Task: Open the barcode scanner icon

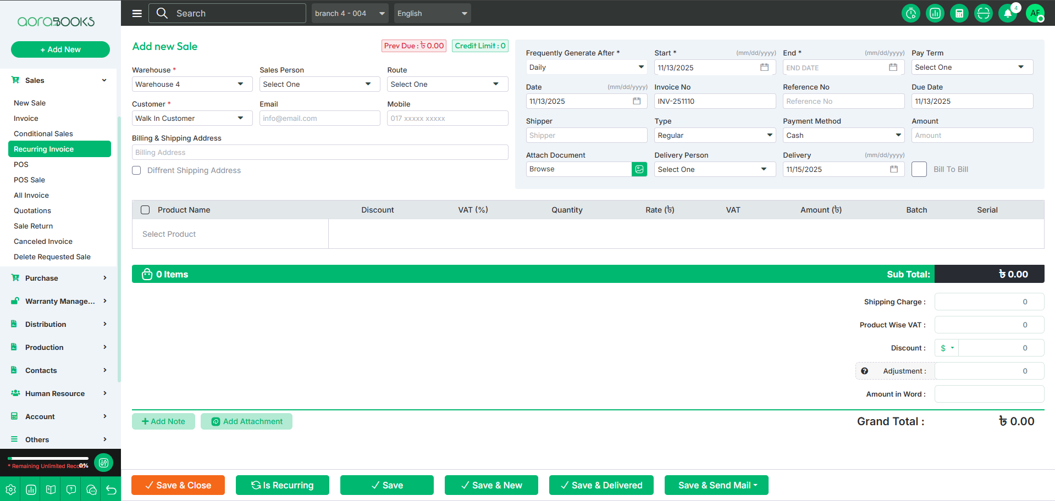Action: click(983, 13)
